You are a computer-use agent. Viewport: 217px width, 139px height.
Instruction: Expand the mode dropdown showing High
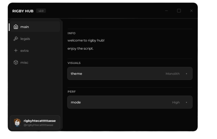pyautogui.click(x=130, y=102)
